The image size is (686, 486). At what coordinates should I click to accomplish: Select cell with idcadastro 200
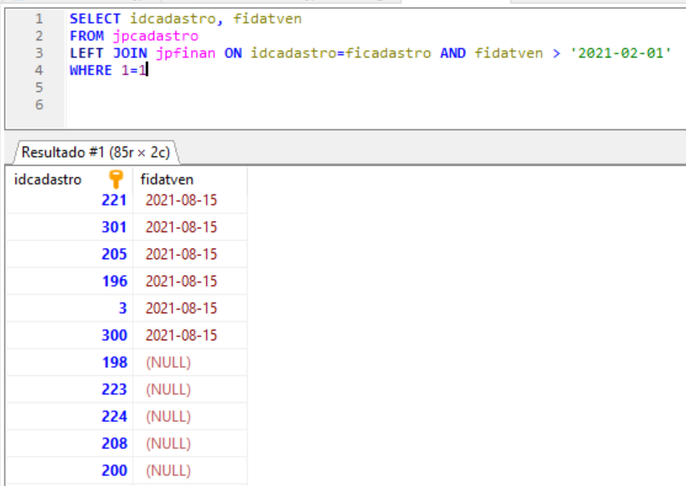[x=70, y=471]
